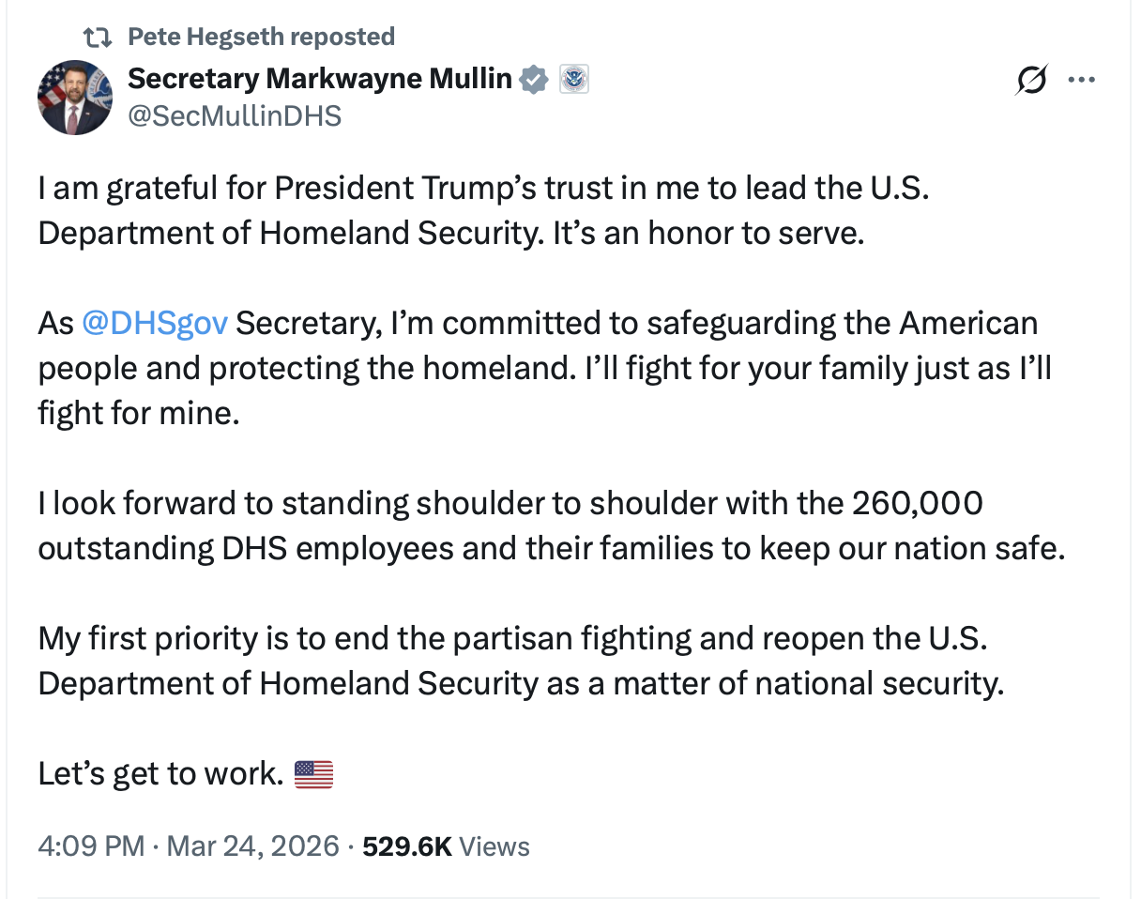The image size is (1141, 899).
Task: Click the "260,000" figure in the post
Action: [918, 503]
